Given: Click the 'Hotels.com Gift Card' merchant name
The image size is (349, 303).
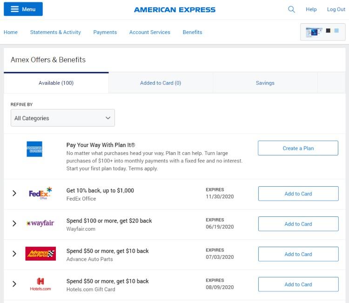Looking at the screenshot, I should coord(91,290).
